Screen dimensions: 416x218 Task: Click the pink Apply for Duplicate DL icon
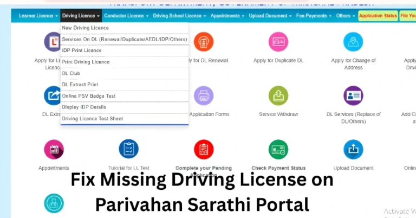click(278, 42)
